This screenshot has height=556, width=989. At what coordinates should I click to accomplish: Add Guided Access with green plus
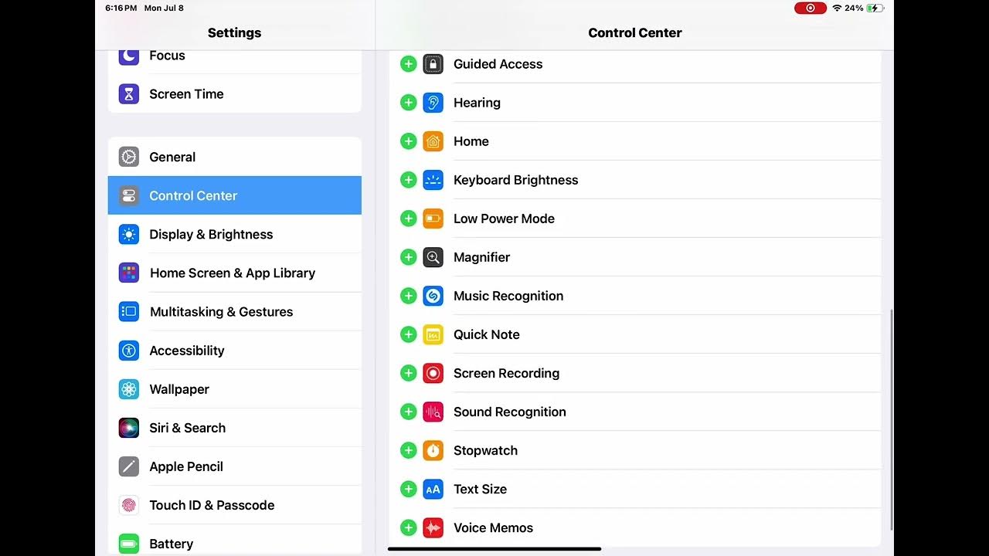click(409, 64)
